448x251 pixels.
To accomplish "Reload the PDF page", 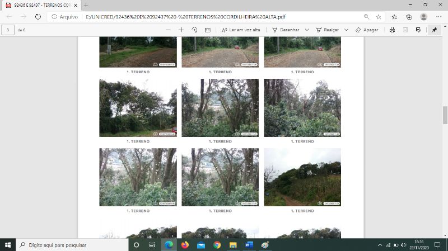I will point(38,17).
